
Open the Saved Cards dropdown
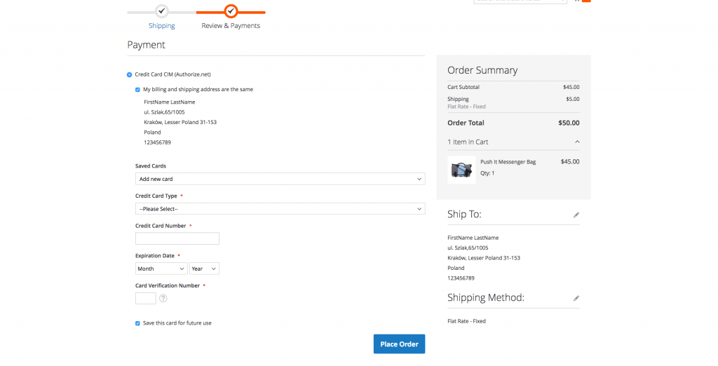(x=280, y=179)
